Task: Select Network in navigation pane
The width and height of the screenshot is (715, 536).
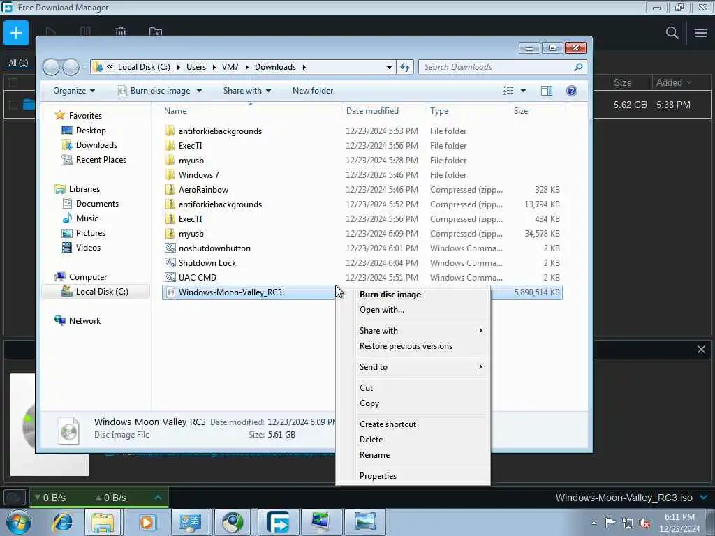Action: [x=84, y=320]
